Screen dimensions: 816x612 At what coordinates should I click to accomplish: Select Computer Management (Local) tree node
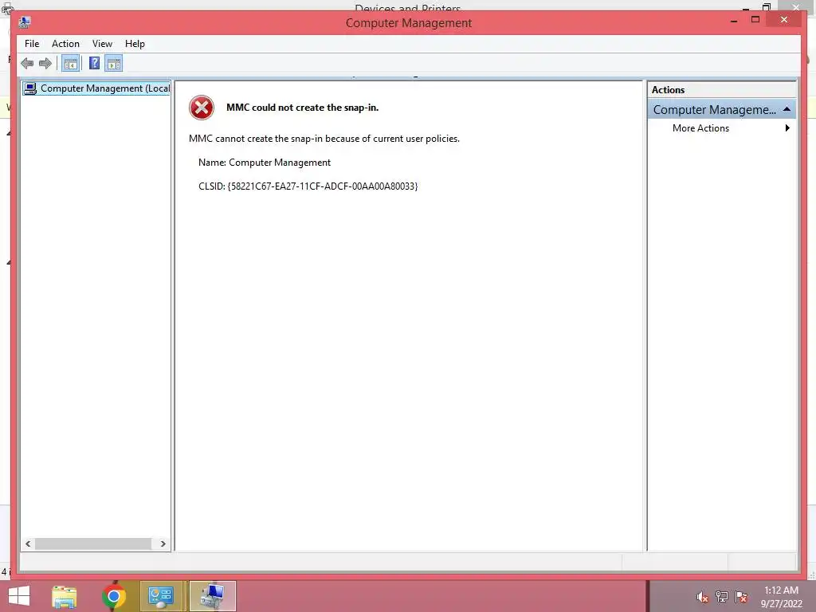[96, 88]
